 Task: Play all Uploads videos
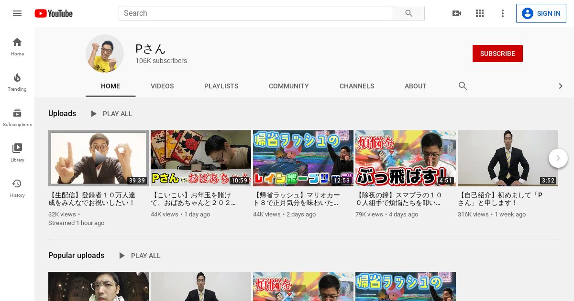point(111,114)
